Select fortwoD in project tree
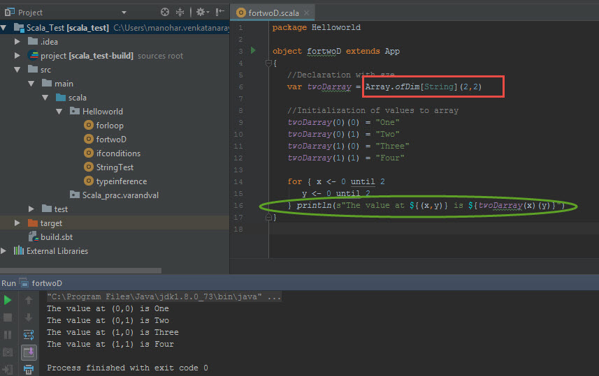 [111, 140]
